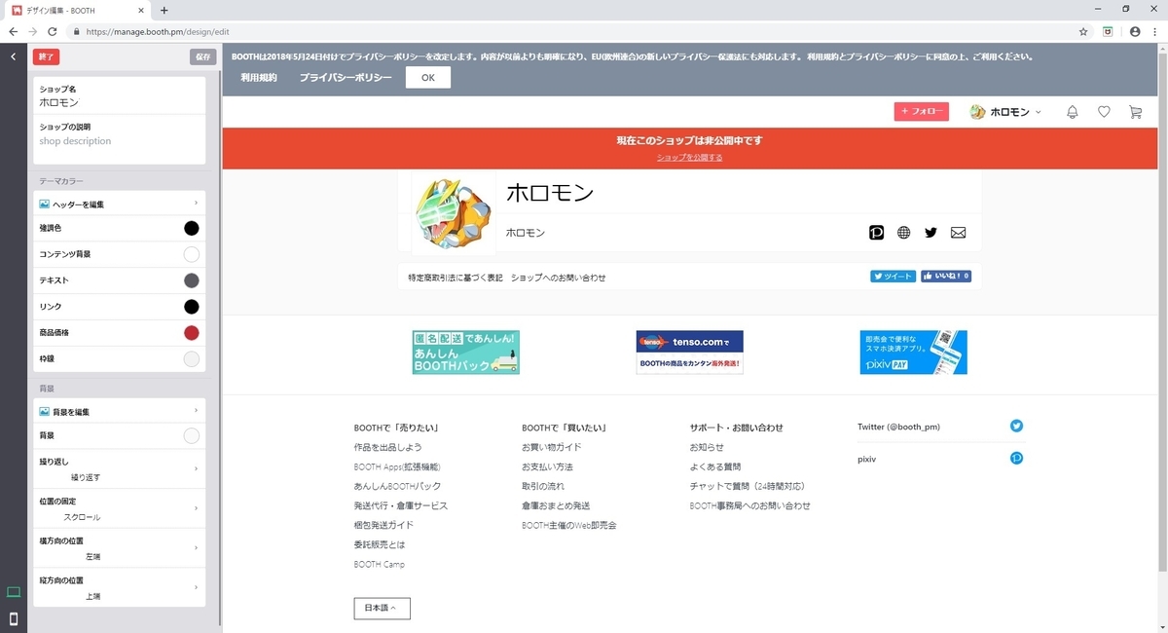Click the ツイート button
Image resolution: width=1168 pixels, height=633 pixels.
pos(893,277)
